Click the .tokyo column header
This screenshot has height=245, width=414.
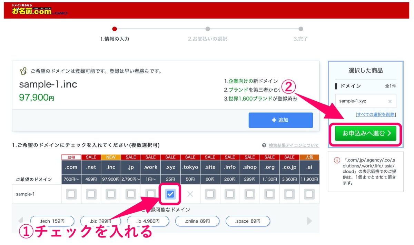[x=190, y=167]
